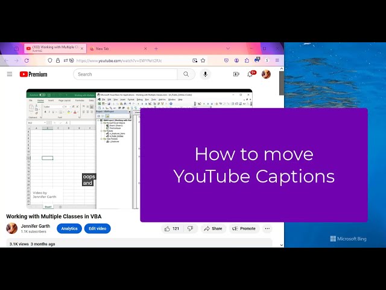Click the Analytics button

coord(69,228)
